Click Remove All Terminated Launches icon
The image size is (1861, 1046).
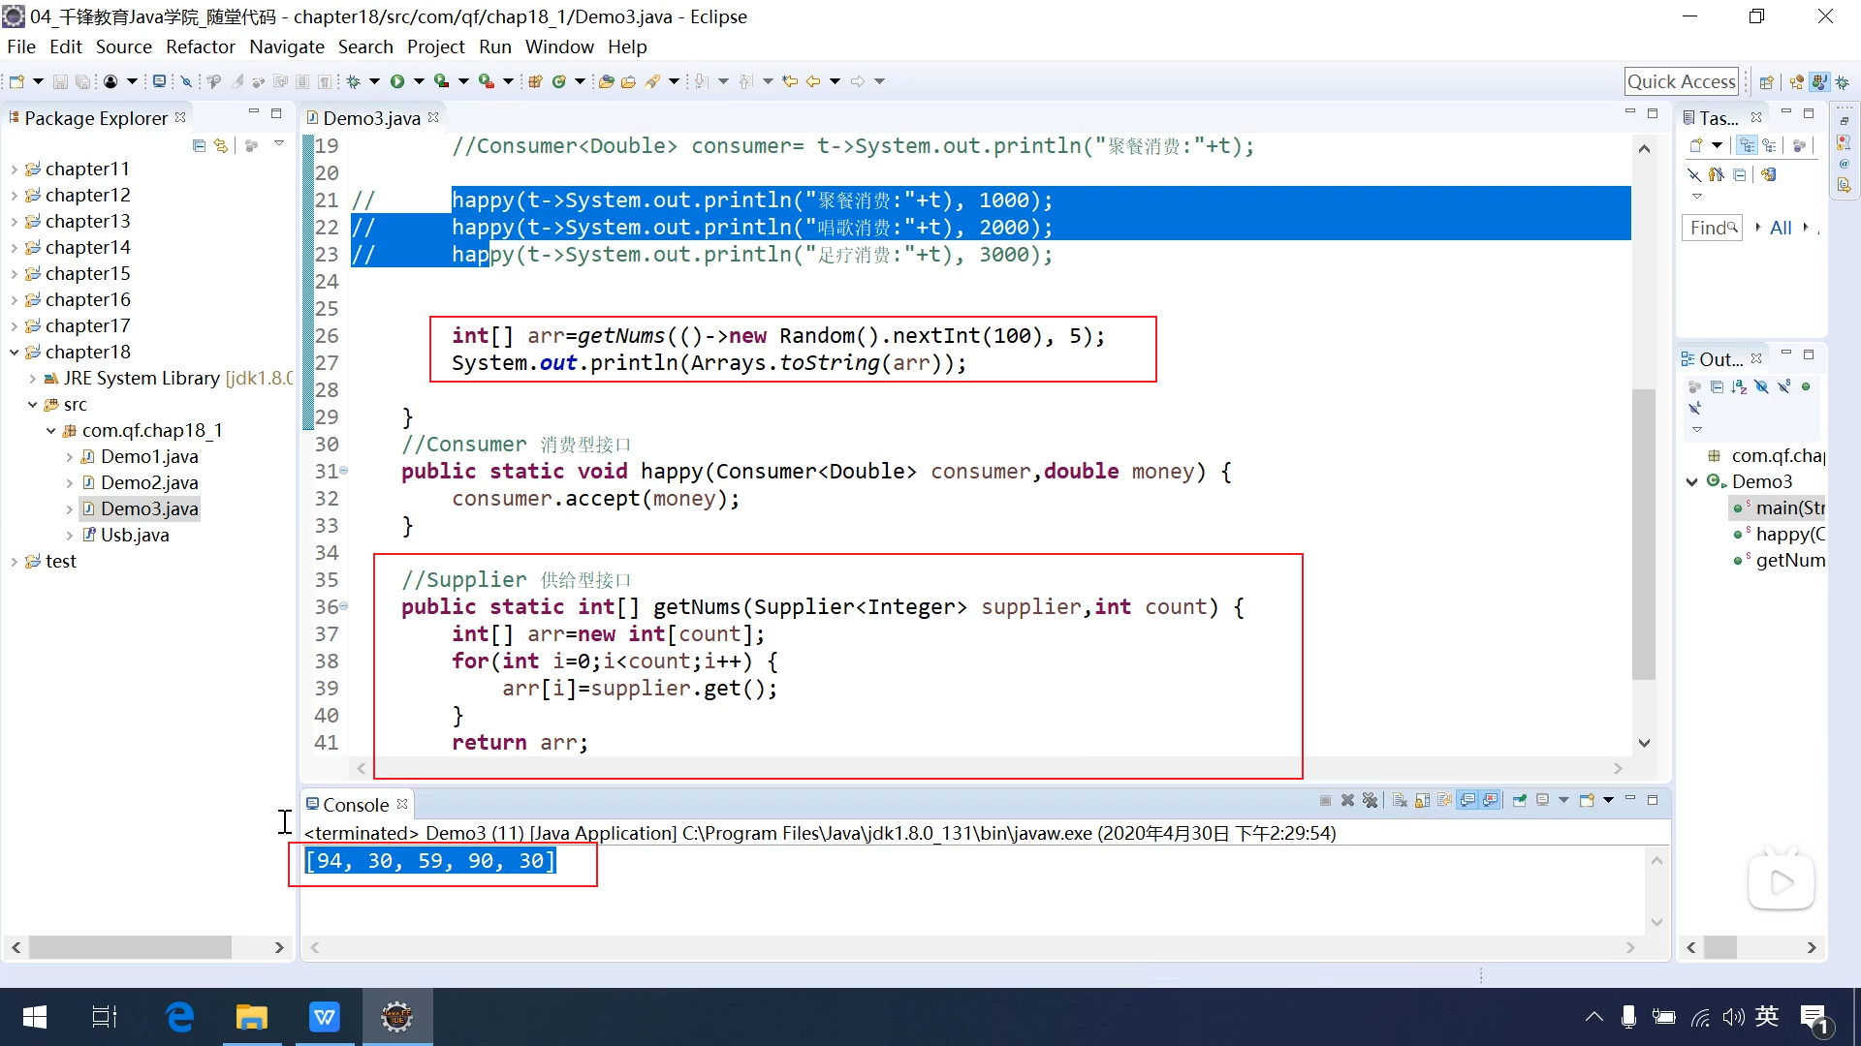pos(1370,800)
